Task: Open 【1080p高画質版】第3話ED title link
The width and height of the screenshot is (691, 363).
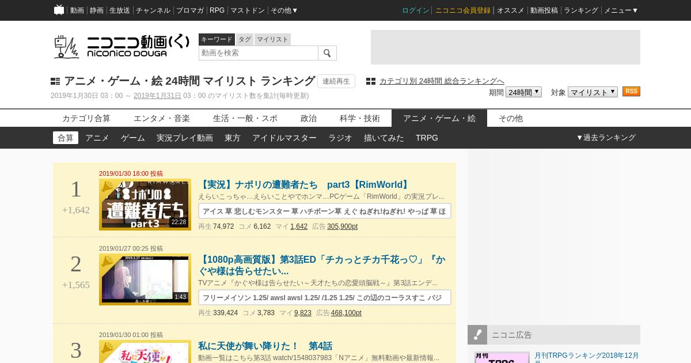Action: click(x=322, y=265)
